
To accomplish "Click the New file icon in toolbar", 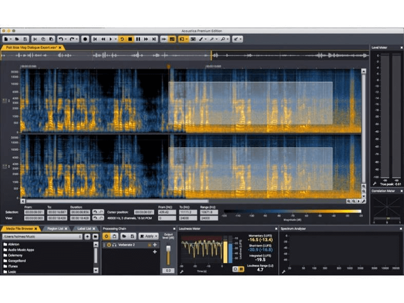I will [6, 39].
